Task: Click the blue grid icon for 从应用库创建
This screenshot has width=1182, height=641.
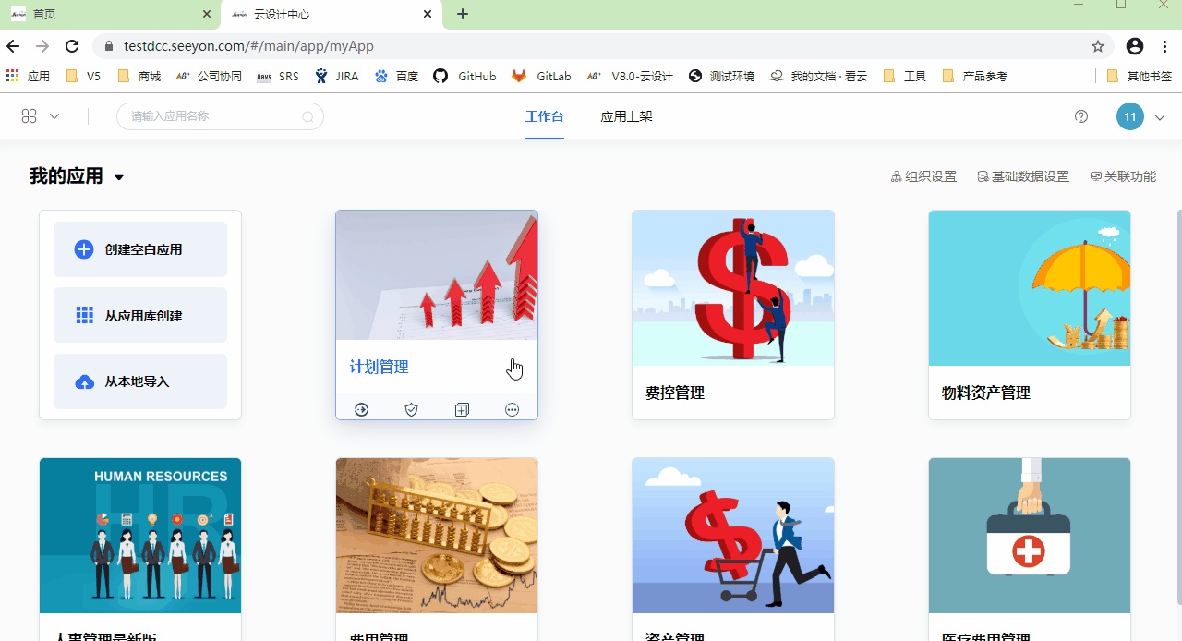Action: 84,316
